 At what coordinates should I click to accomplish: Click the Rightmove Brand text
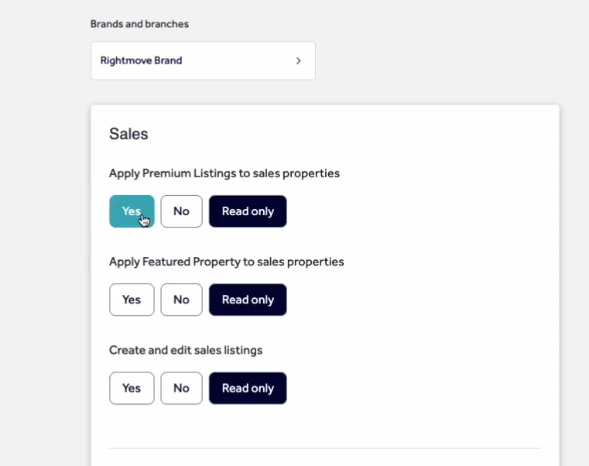[x=141, y=60]
